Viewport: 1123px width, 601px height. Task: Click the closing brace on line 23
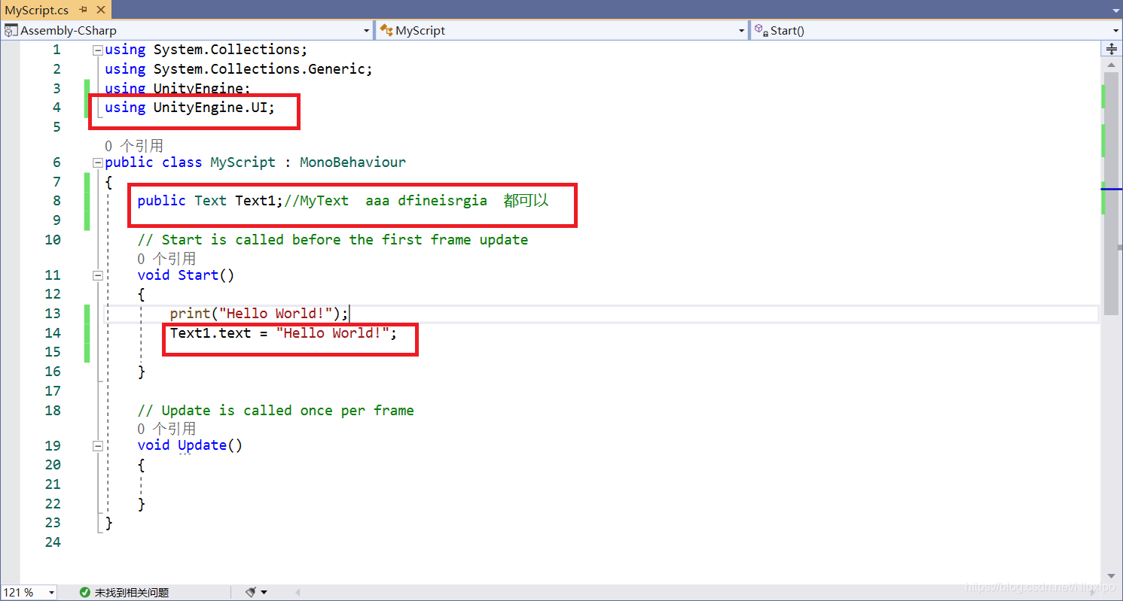[x=109, y=523]
